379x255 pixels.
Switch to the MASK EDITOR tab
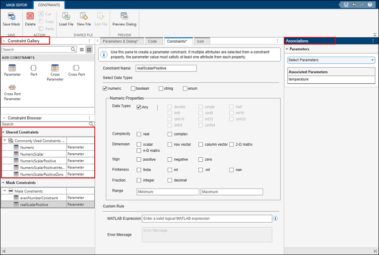(x=17, y=5)
